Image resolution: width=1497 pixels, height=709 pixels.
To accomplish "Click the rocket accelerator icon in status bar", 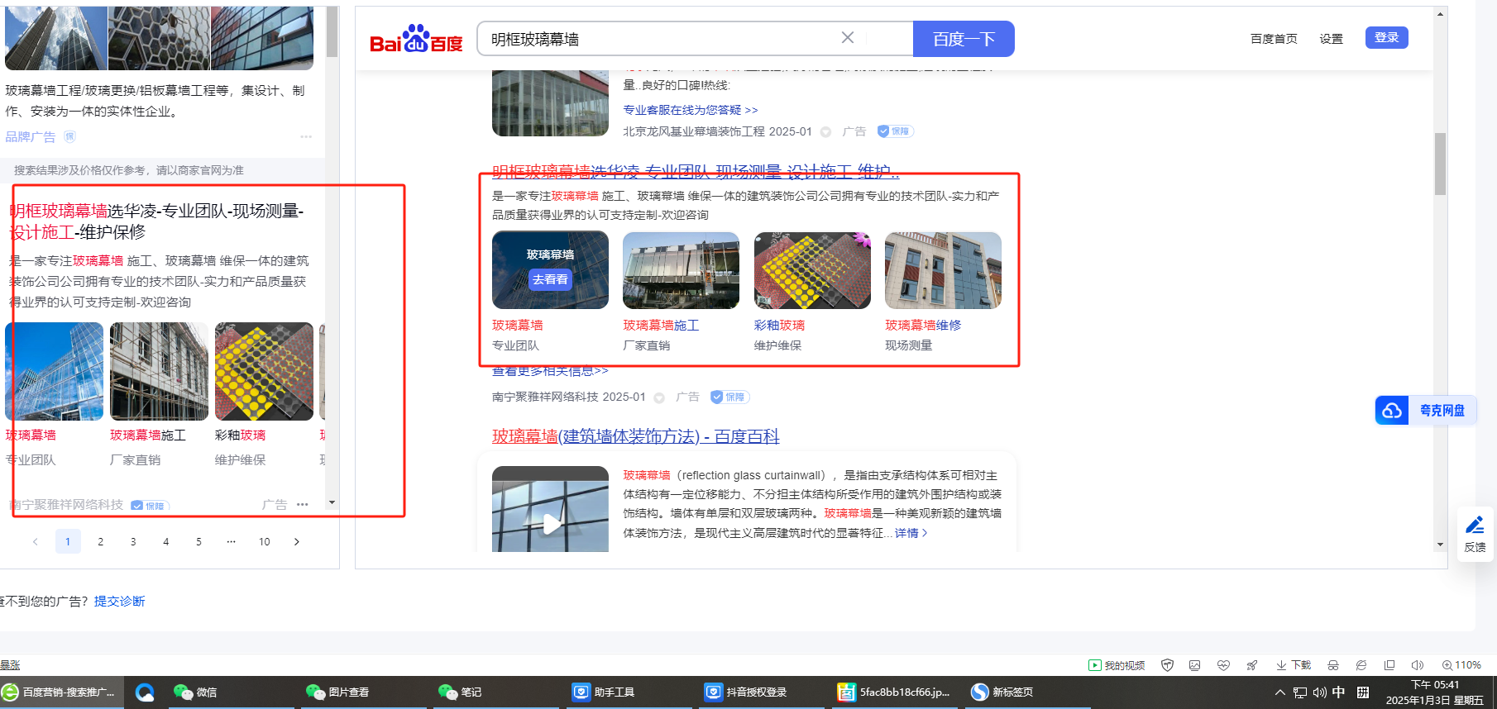I will click(1252, 665).
